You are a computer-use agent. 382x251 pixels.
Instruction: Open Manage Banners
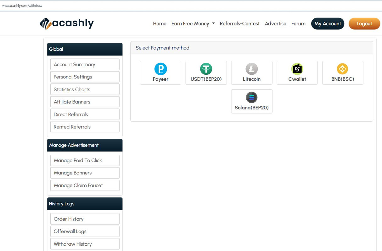point(85,173)
